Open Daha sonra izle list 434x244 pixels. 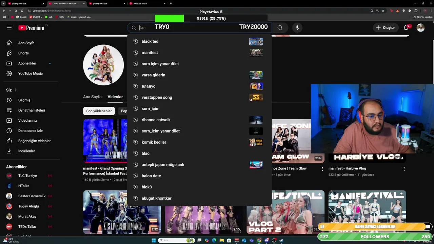31,131
